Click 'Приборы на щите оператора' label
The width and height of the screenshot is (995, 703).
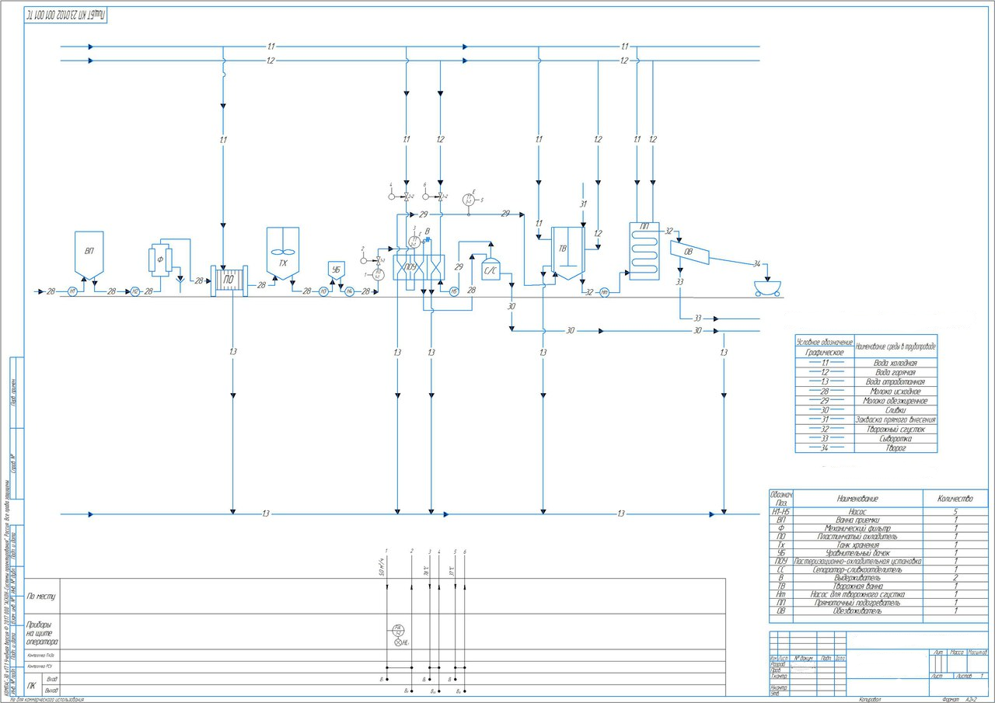click(43, 633)
